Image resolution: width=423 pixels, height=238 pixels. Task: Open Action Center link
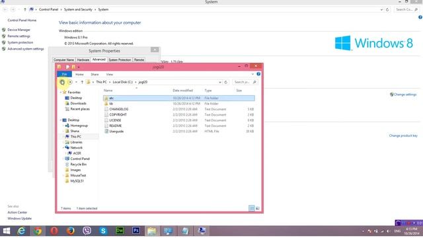(x=17, y=212)
